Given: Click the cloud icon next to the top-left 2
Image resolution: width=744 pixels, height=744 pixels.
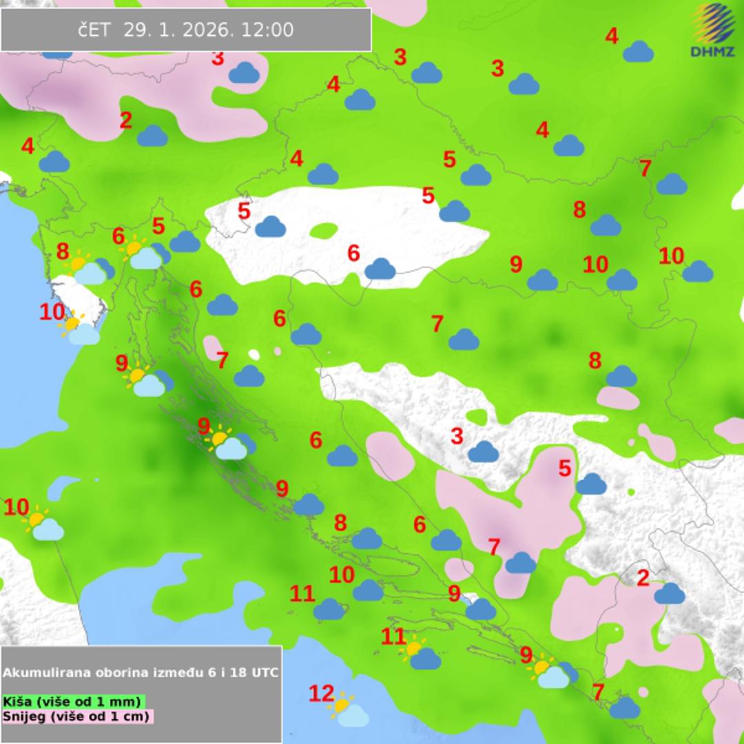Looking at the screenshot, I should pyautogui.click(x=152, y=136).
